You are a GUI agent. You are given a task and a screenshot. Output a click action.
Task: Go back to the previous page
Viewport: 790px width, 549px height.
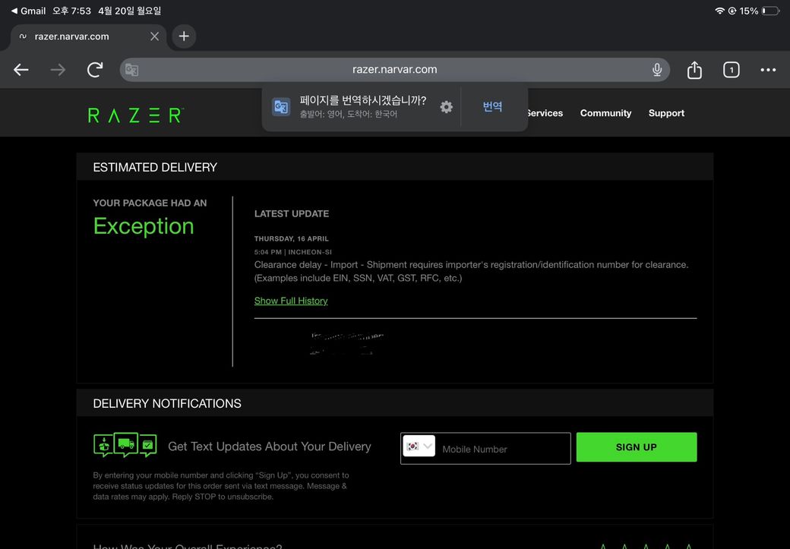pyautogui.click(x=21, y=70)
